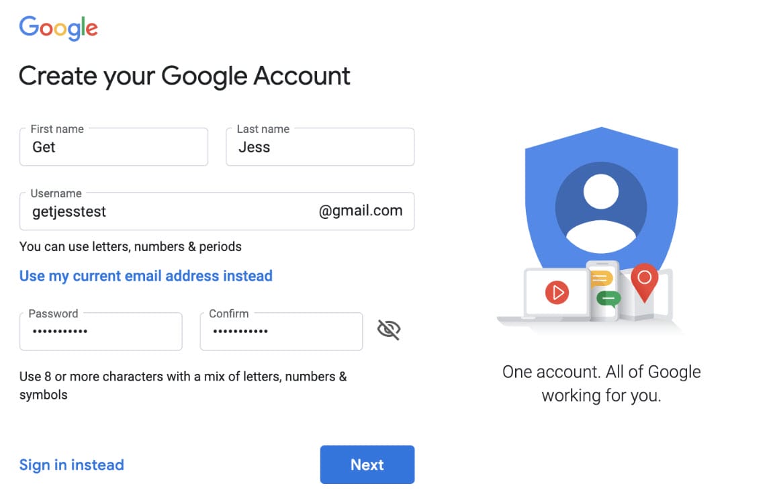Click the green chat bubble icon

point(608,298)
